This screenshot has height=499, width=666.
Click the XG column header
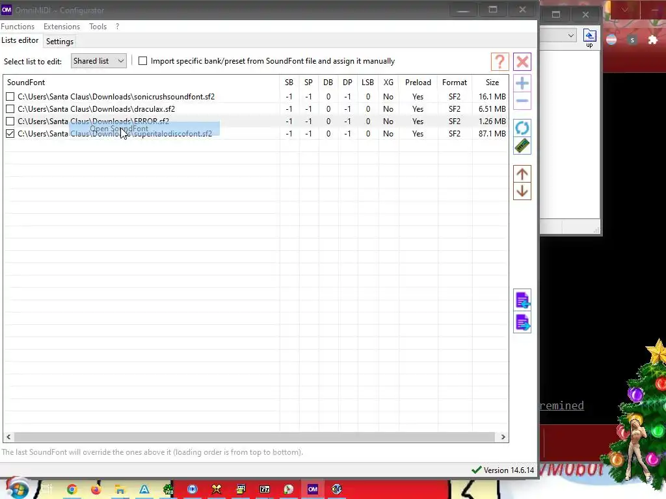[x=388, y=83]
